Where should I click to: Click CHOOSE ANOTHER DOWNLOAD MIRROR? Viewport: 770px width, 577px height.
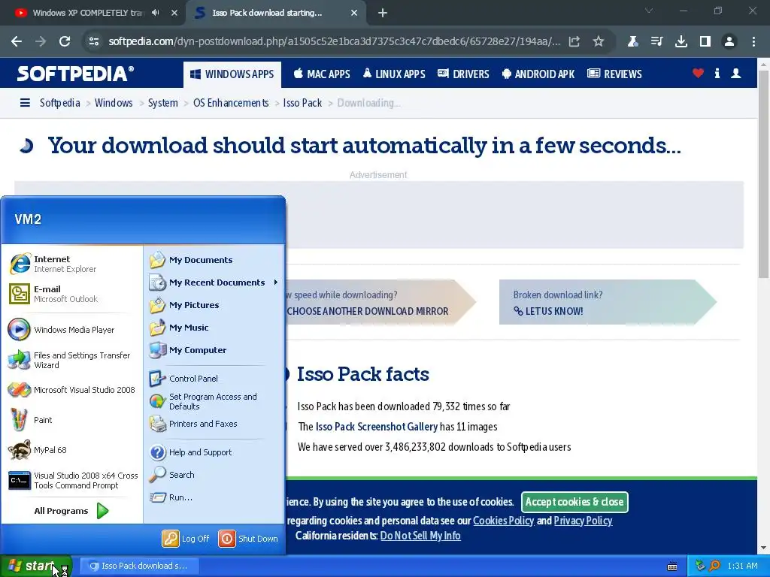[x=367, y=311]
